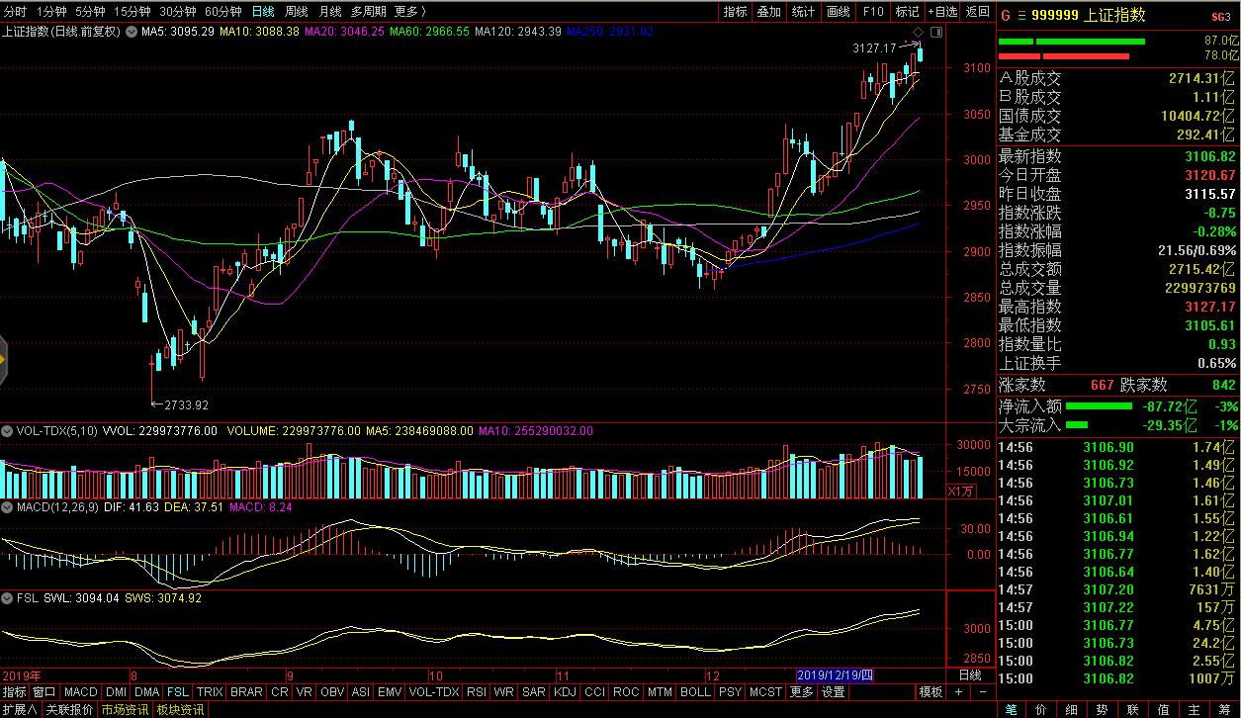Select the 60分钟 period tab
Viewport: 1241px width, 718px height.
(223, 12)
